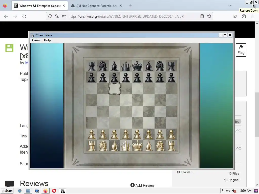Click the network tray icon

click(x=228, y=191)
